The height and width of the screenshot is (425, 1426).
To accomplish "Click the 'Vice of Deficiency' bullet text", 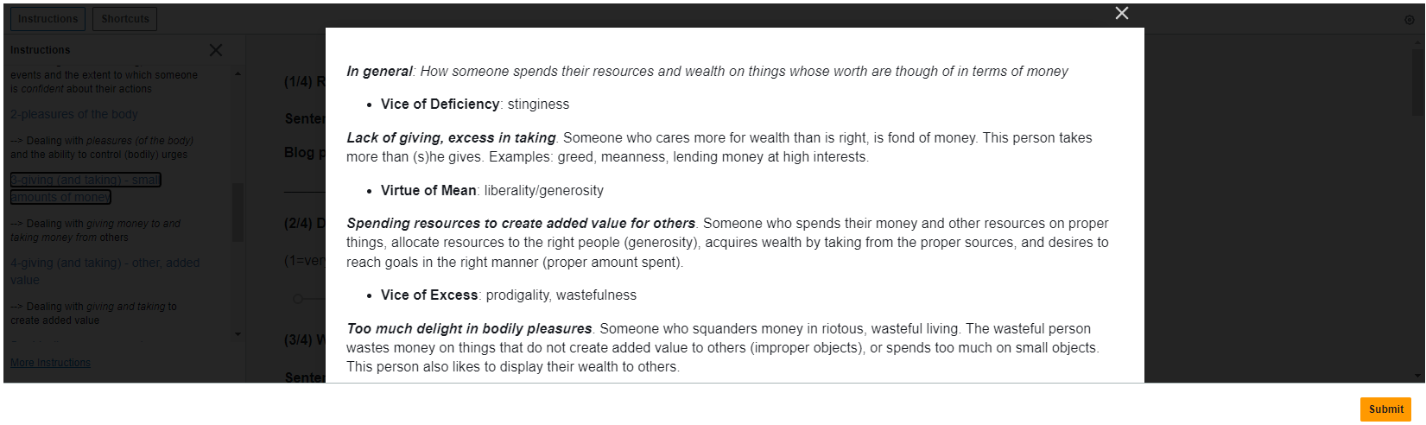I will [475, 105].
